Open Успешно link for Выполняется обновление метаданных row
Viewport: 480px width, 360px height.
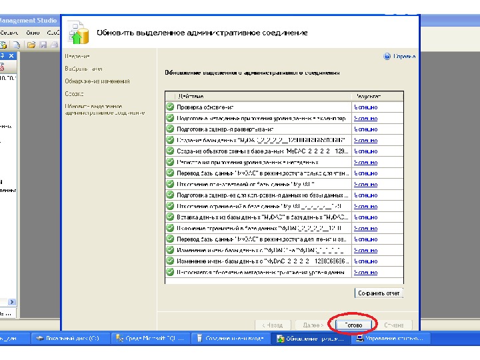[365, 273]
